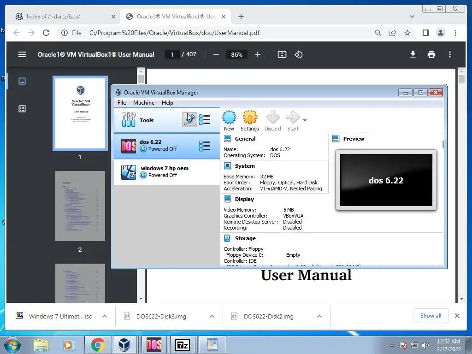
Task: Open the Windows Start menu
Action: click(12, 345)
